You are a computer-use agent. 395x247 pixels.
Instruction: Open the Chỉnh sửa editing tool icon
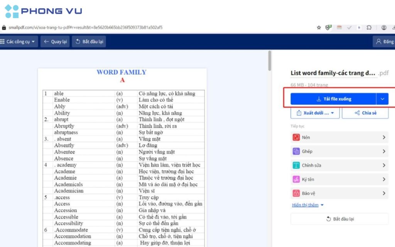(297, 165)
